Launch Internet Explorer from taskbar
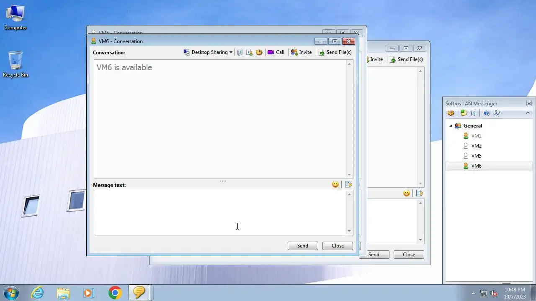536x301 pixels. click(38, 293)
